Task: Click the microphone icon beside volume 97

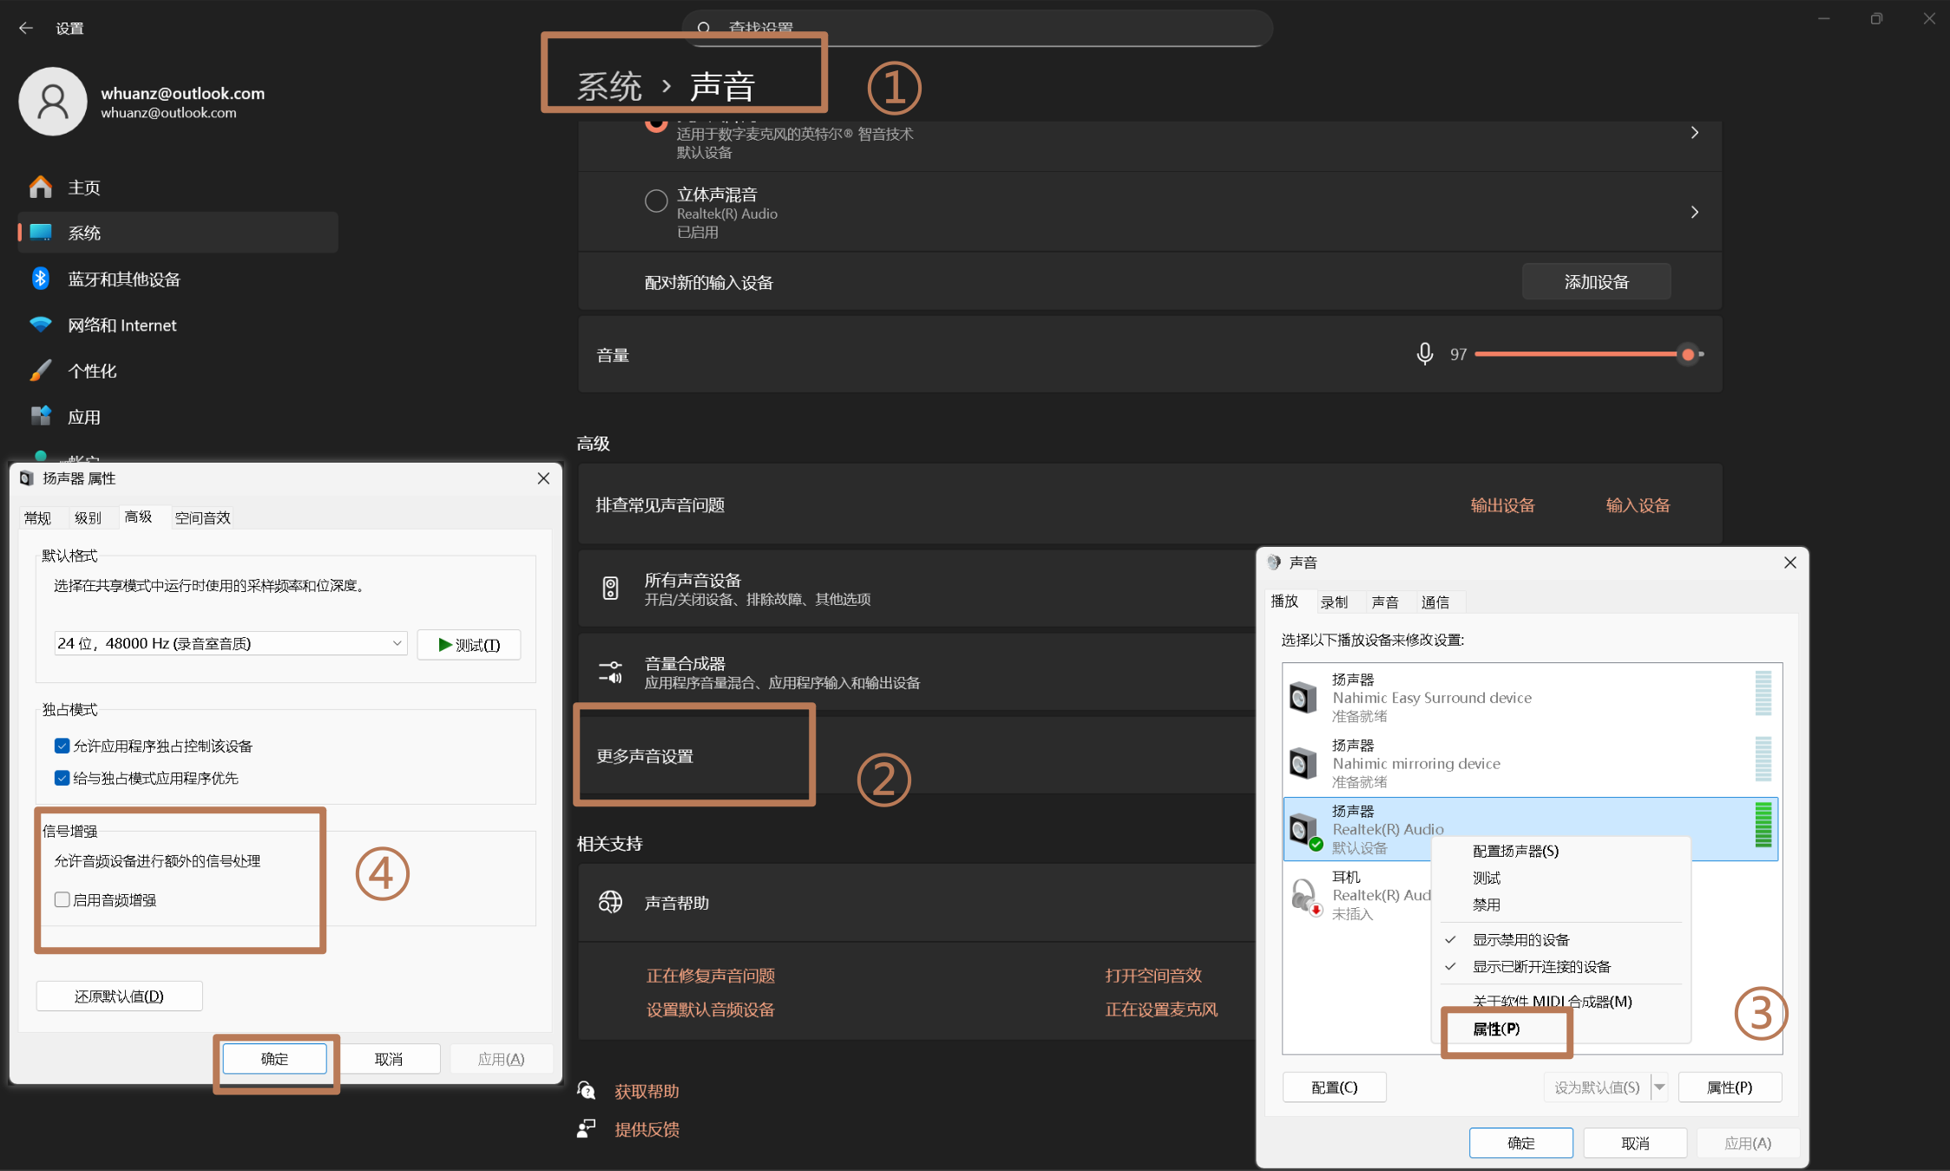Action: [1424, 354]
